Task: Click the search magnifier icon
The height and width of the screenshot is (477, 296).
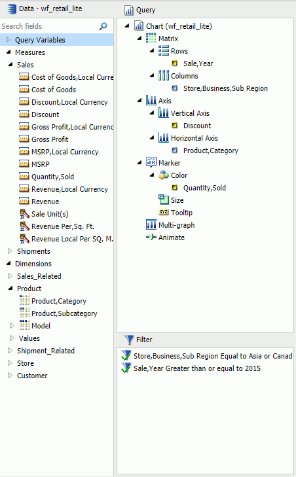Action: [x=103, y=26]
